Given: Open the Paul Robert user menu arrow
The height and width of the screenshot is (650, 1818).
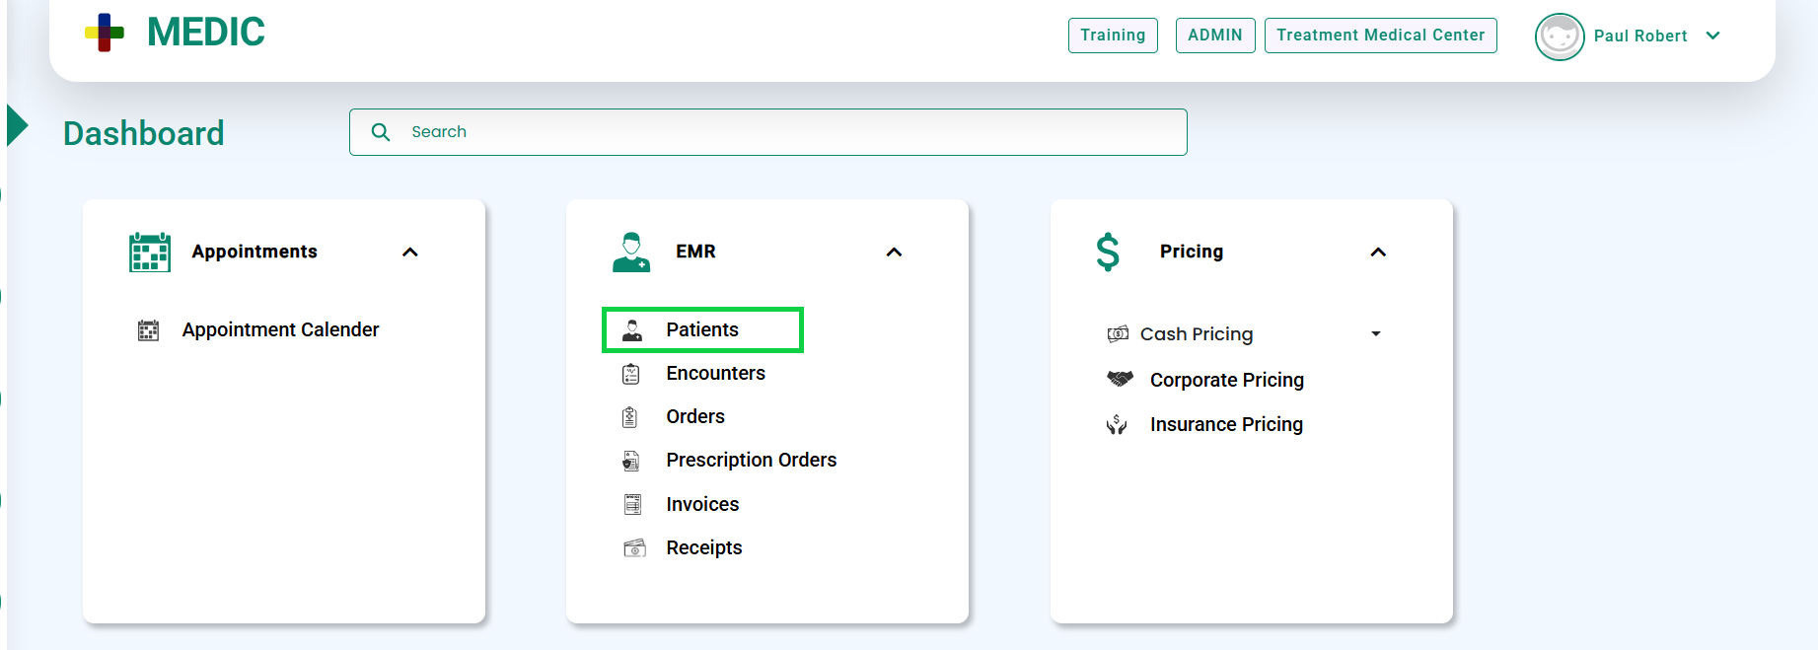Looking at the screenshot, I should tap(1713, 36).
